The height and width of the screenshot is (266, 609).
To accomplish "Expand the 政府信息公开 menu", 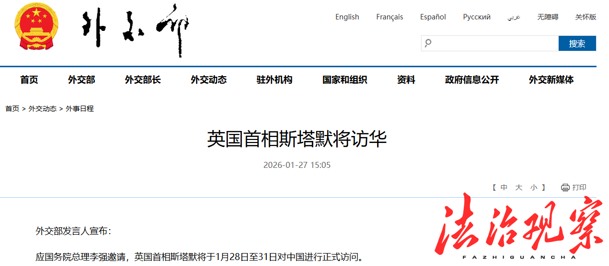I will tap(472, 80).
